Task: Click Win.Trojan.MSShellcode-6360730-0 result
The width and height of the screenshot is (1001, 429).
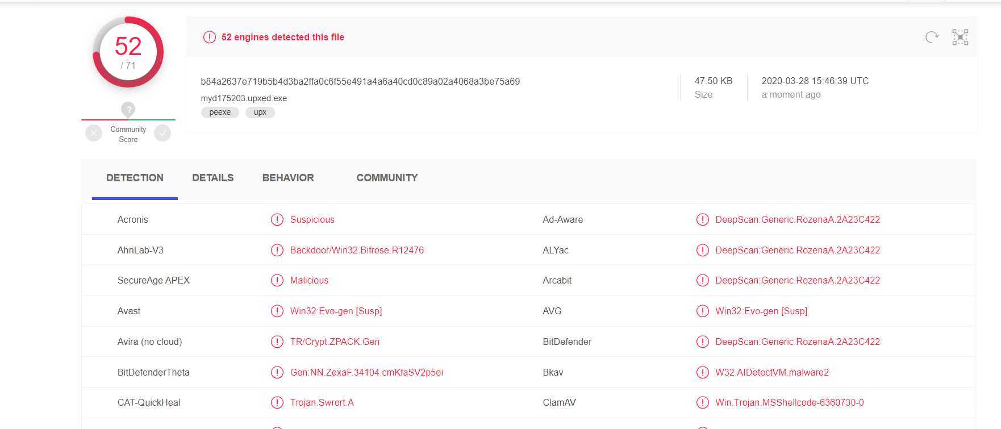Action: [790, 402]
